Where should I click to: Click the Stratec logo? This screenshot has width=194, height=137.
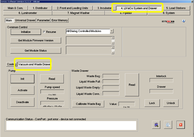168,21
